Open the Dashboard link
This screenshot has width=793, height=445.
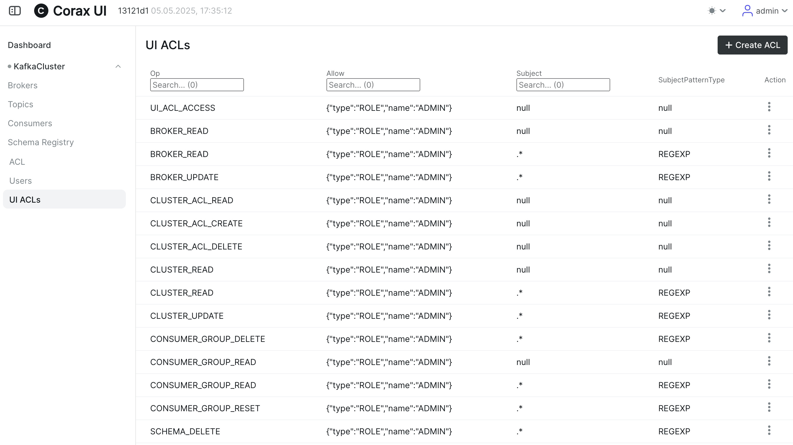coord(29,45)
